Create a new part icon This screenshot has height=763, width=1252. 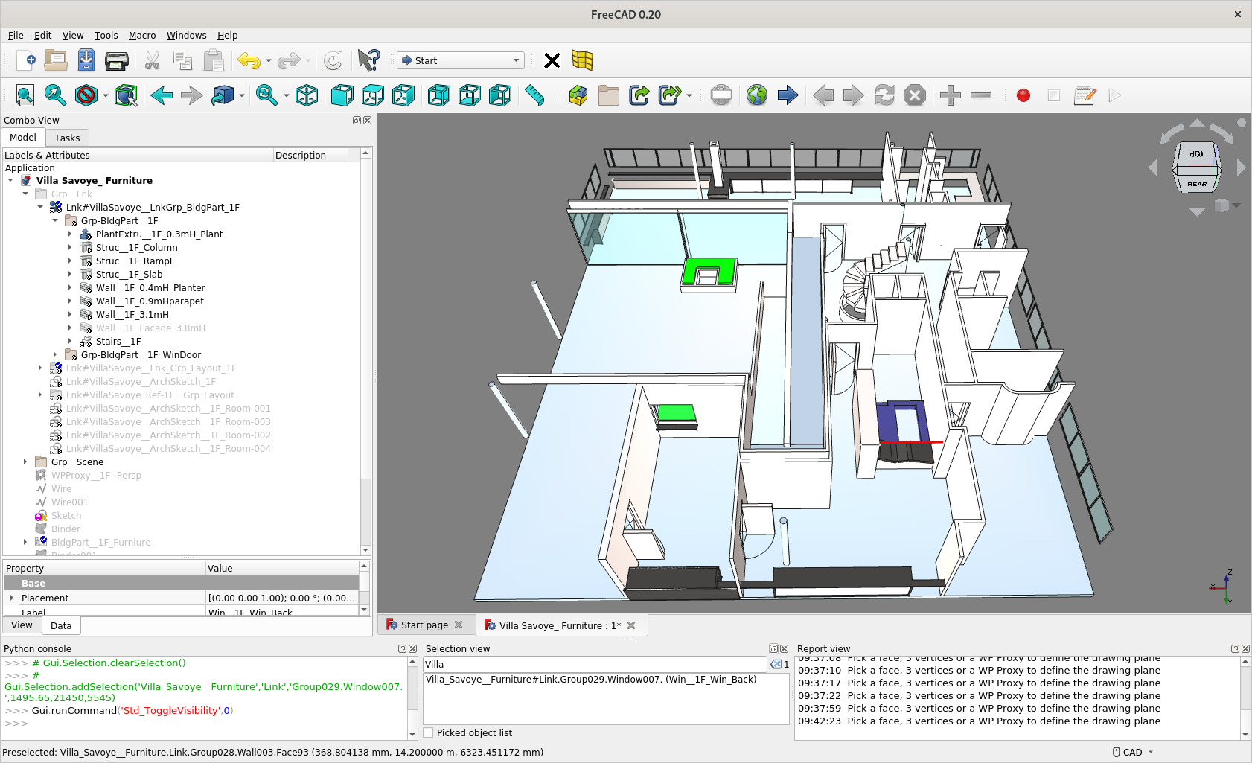pyautogui.click(x=578, y=95)
